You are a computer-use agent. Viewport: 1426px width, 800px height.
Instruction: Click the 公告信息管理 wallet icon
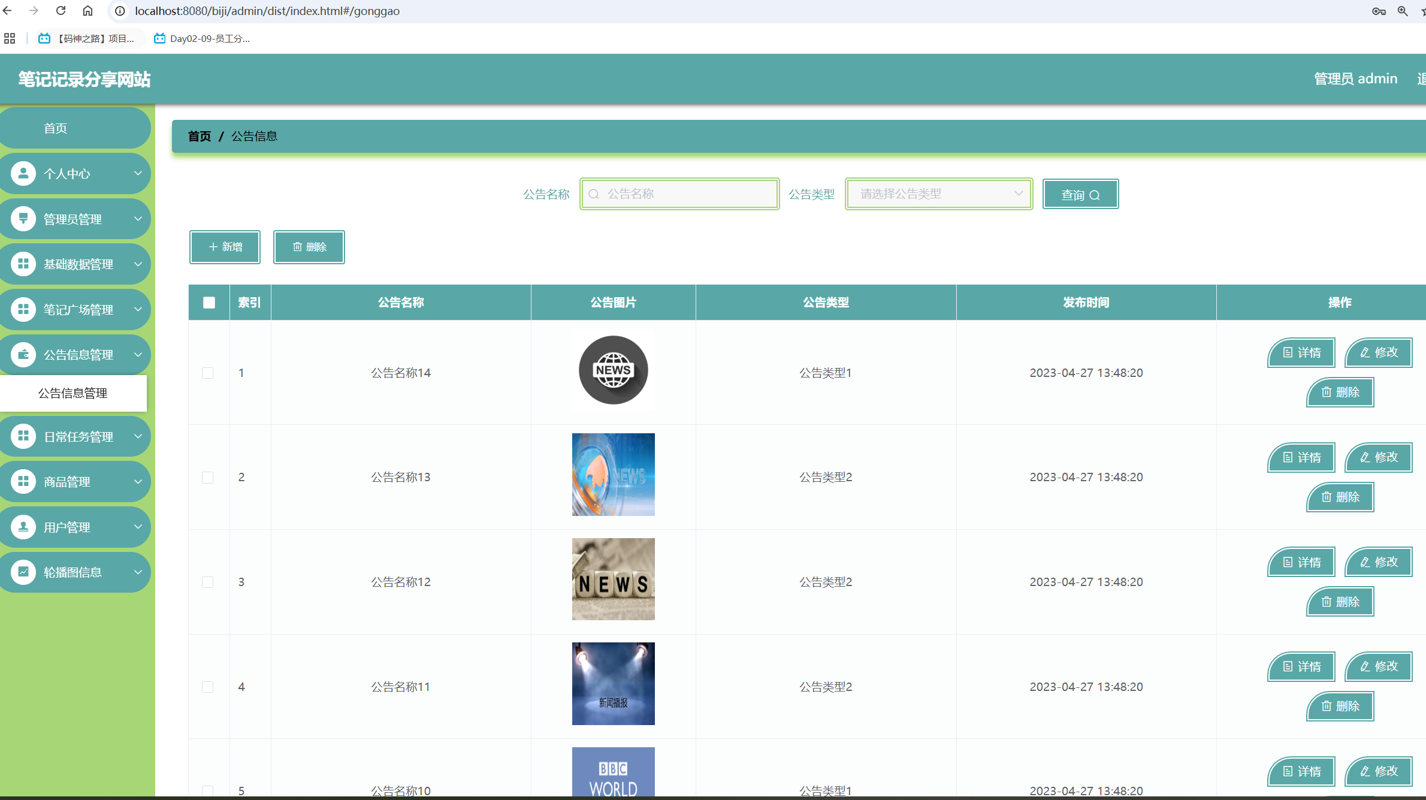(x=23, y=354)
